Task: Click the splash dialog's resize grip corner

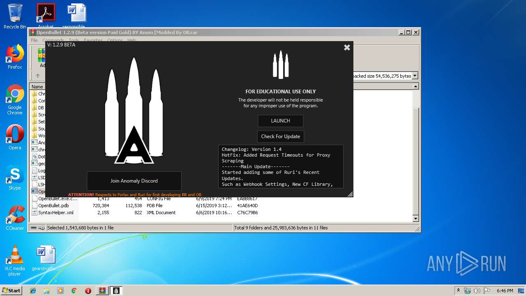Action: pos(350,194)
